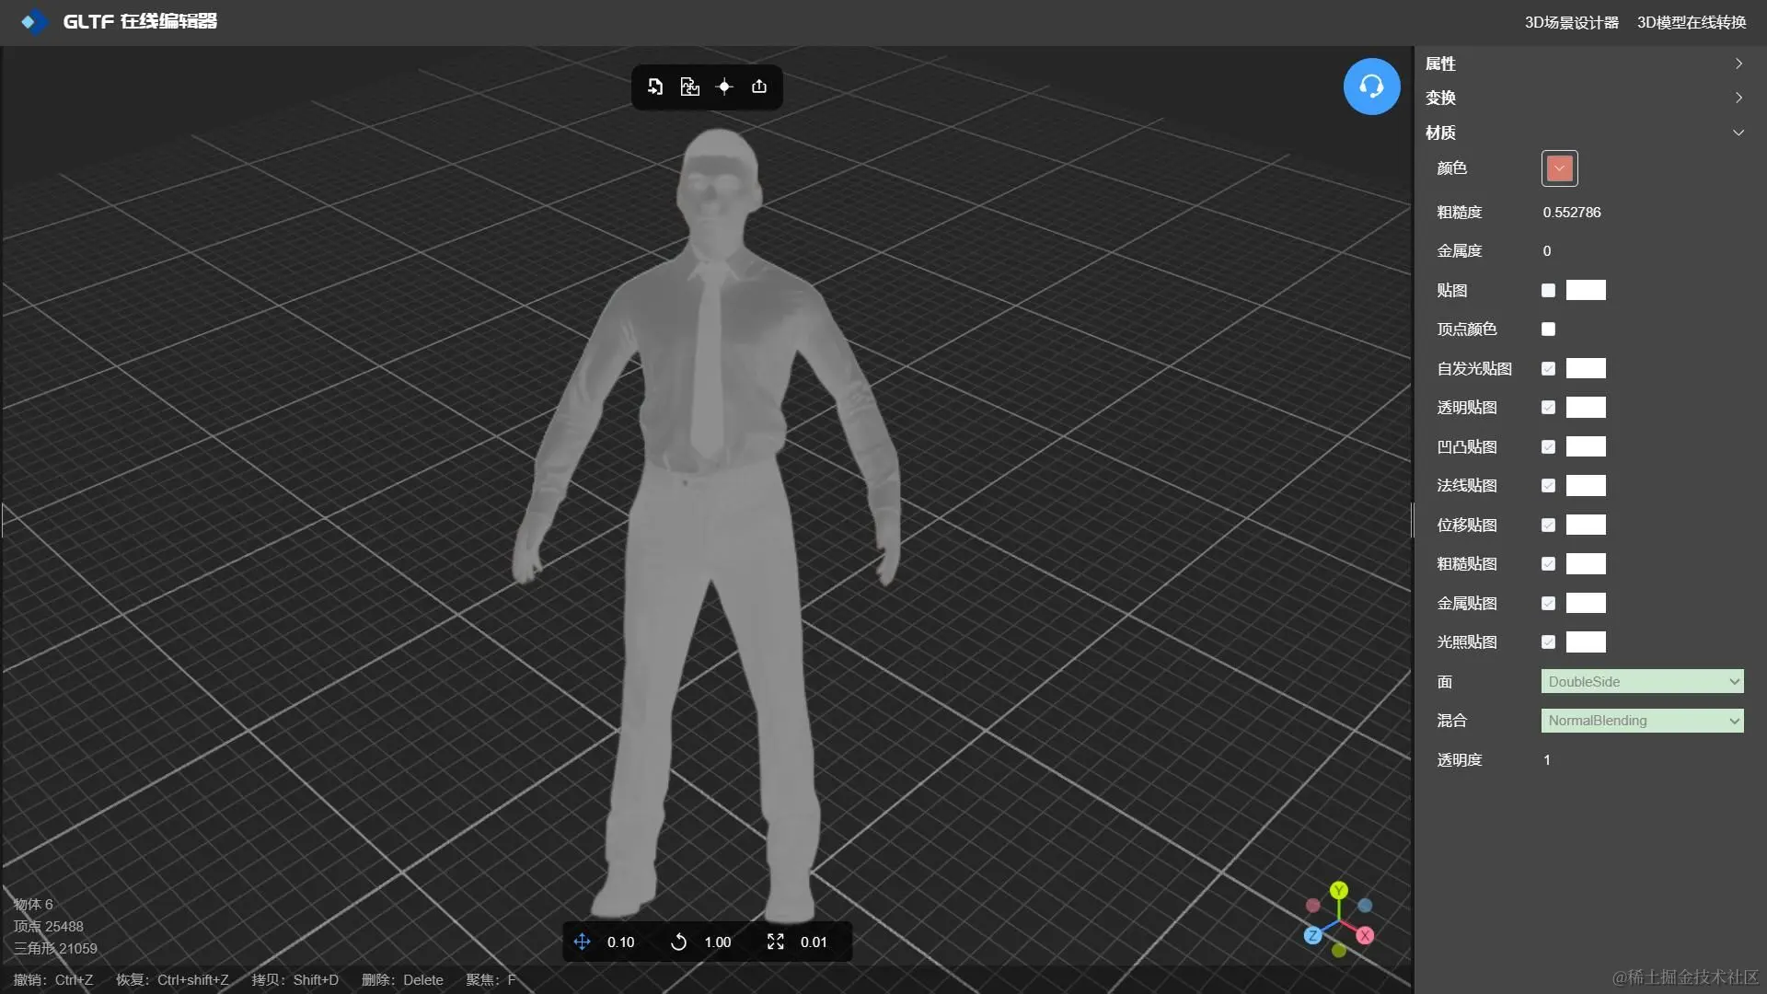
Task: Click the import file icon
Action: (x=655, y=87)
